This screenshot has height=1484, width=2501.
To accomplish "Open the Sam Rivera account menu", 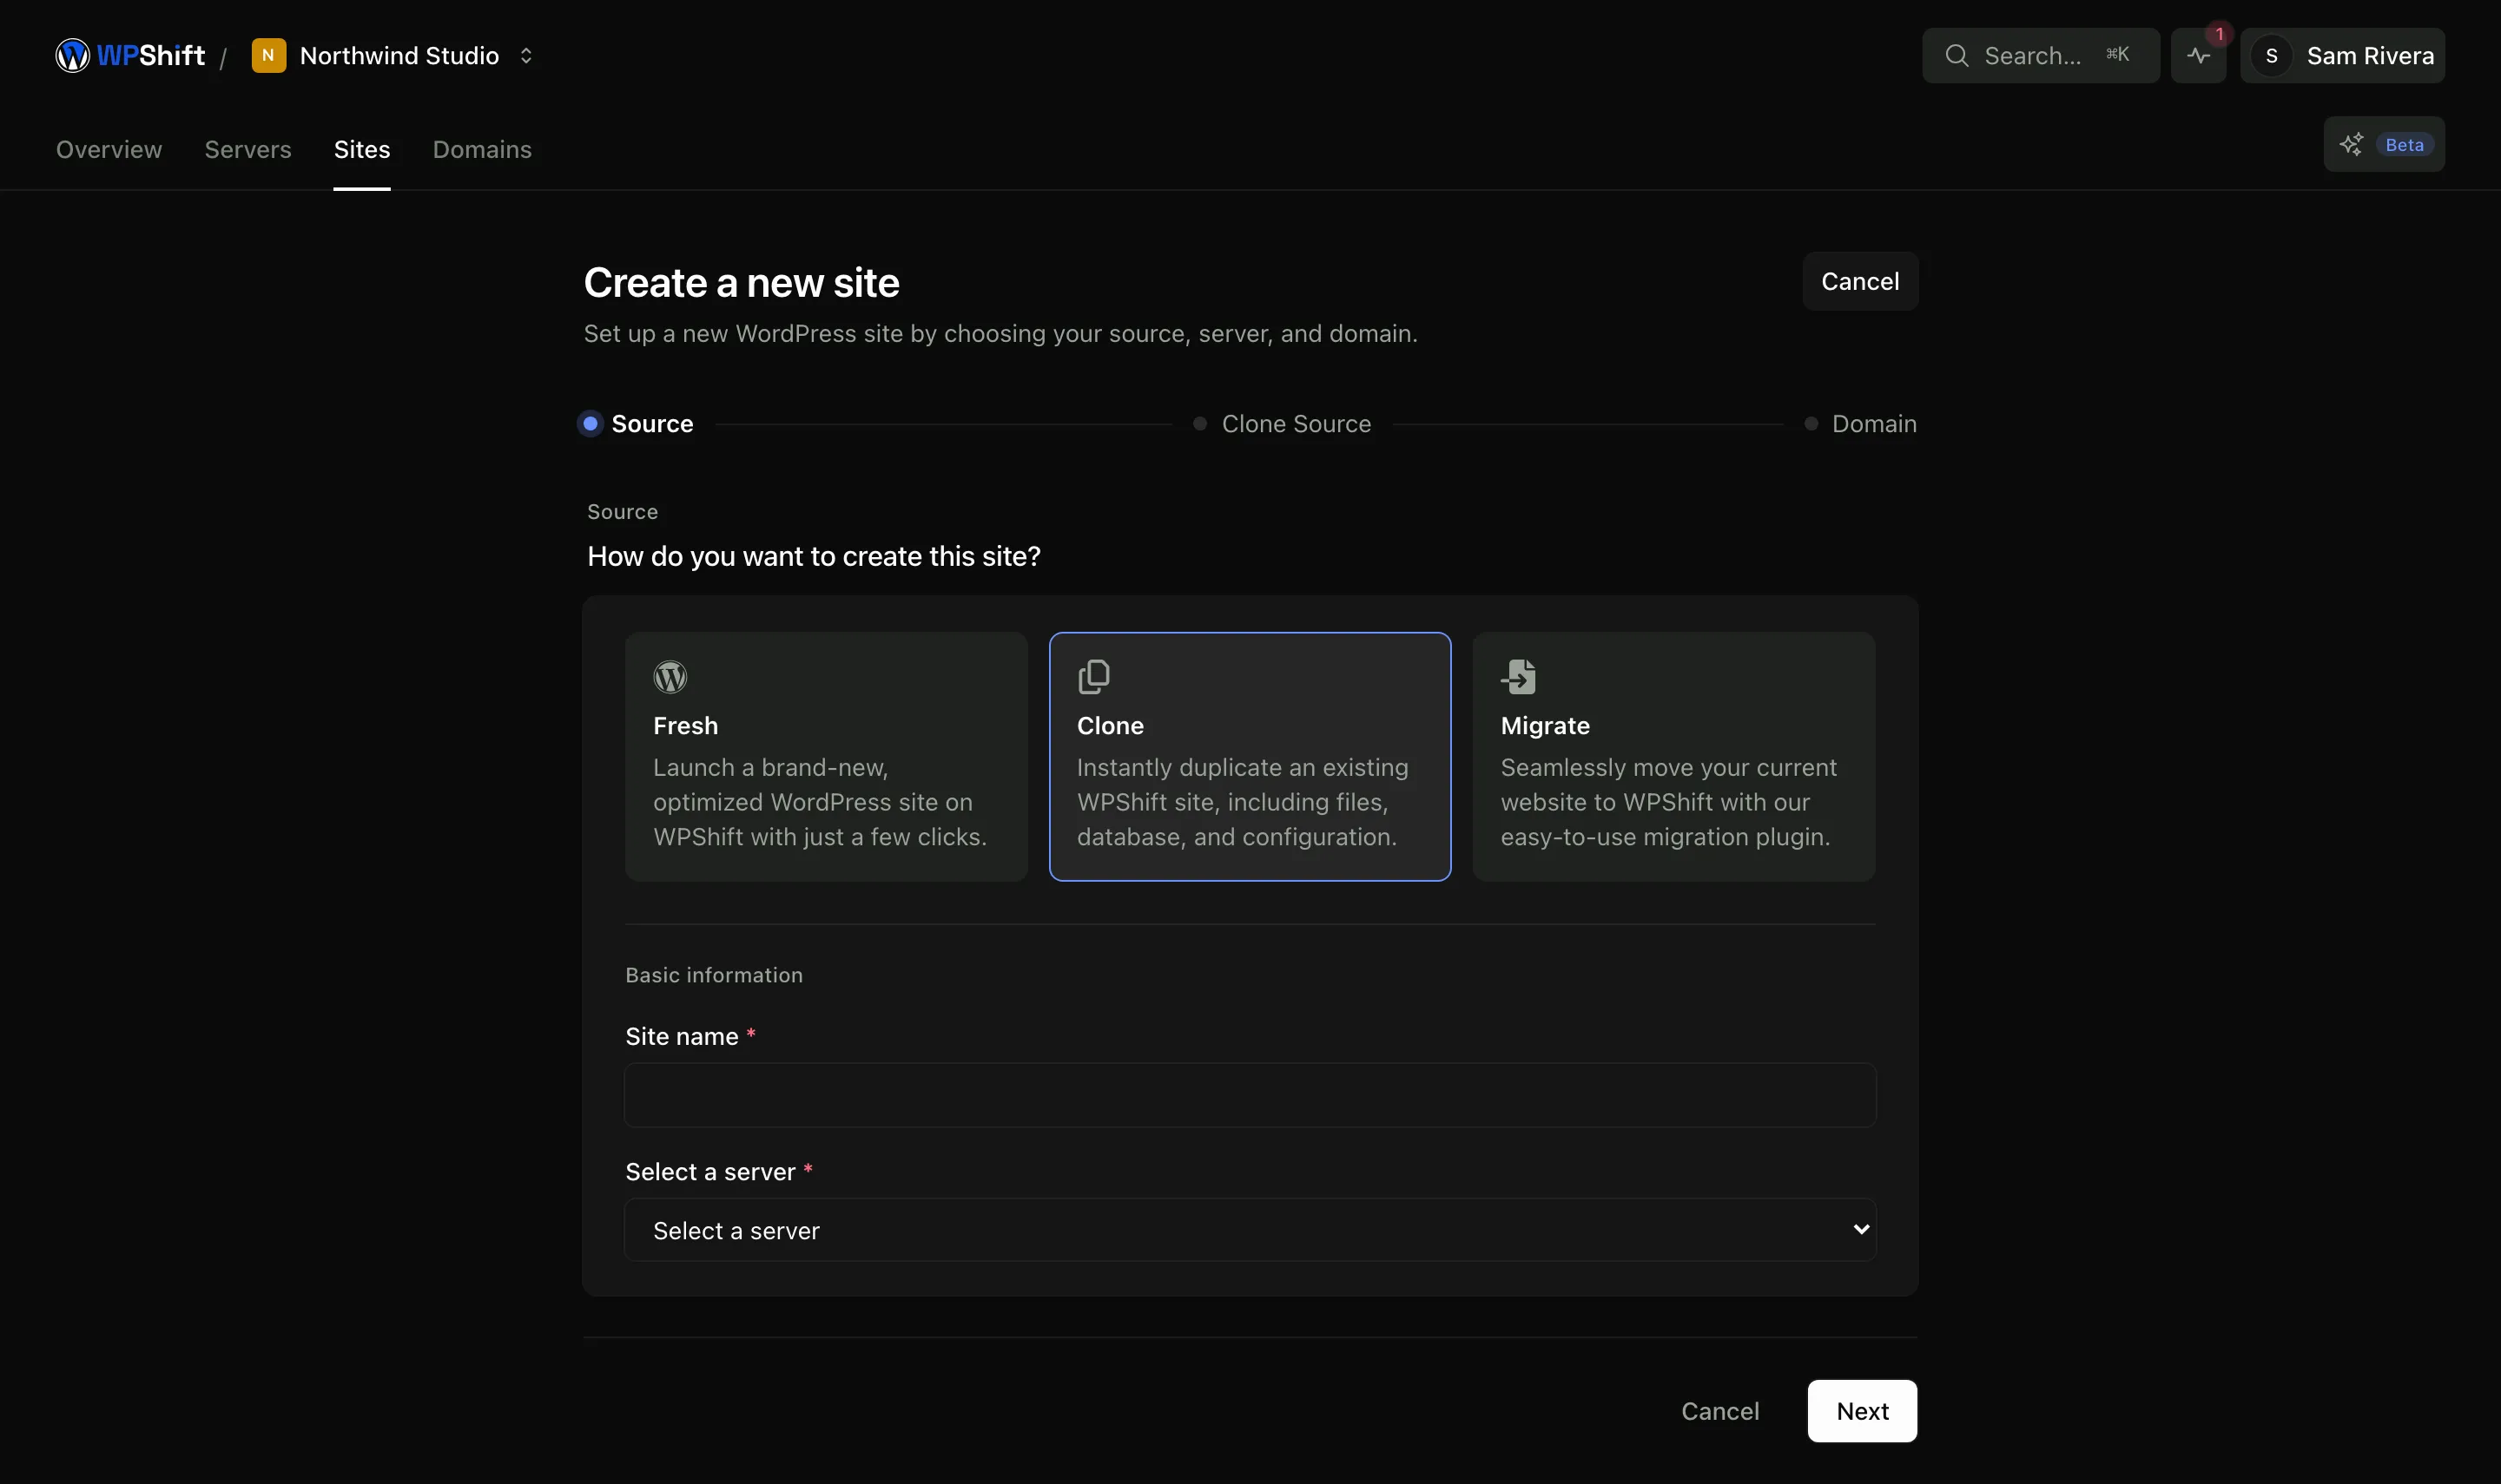I will [2342, 55].
